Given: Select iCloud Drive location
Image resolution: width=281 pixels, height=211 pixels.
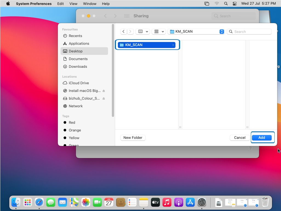Looking at the screenshot, I should (79, 83).
